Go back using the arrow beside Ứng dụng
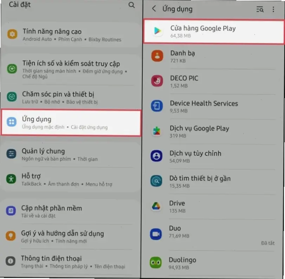 (154, 8)
